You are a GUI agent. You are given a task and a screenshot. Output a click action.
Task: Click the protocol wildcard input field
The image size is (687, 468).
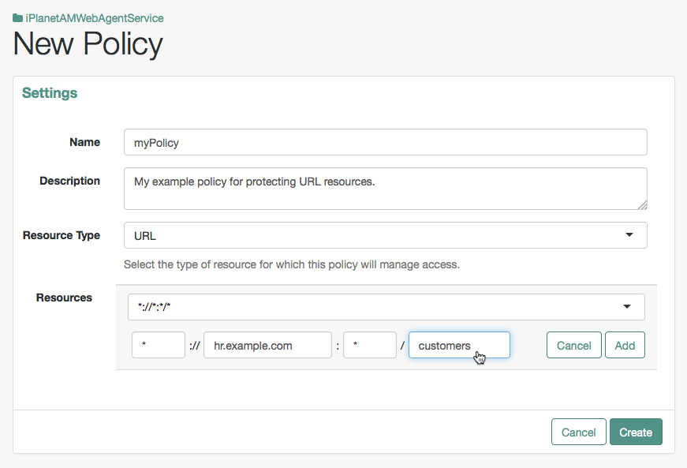pyautogui.click(x=159, y=345)
